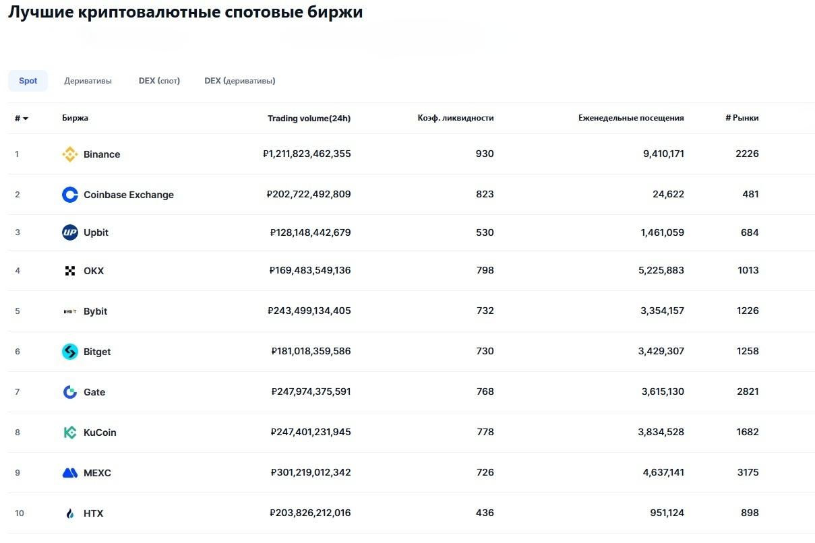
Task: Switch to the Деривативы tab
Action: tap(88, 81)
